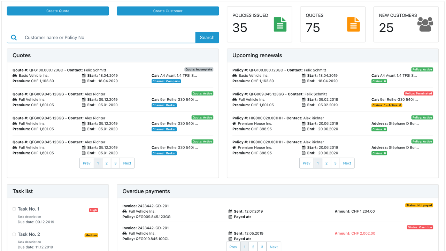Viewport: 446px width, 251px height.
Task: Go to page 3 of Upcoming renewals
Action: click(335, 163)
